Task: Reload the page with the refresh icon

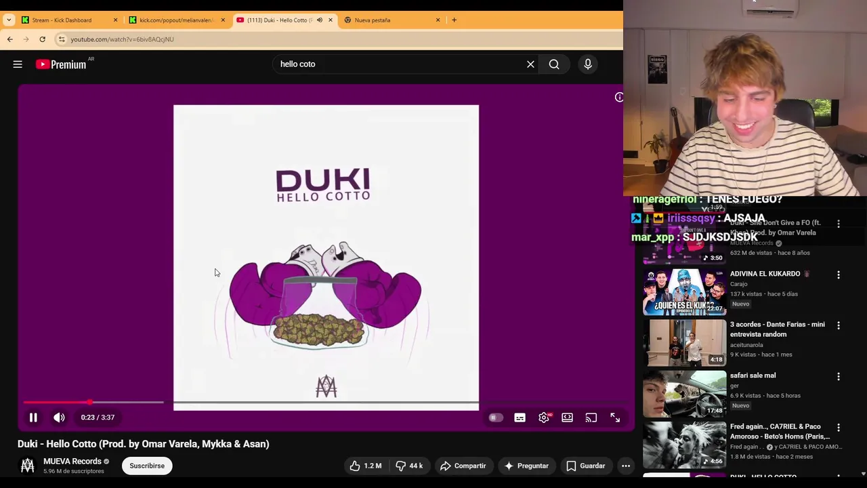Action: coord(42,39)
